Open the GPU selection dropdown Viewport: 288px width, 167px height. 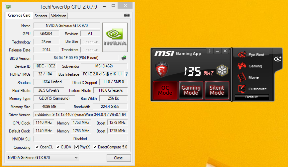43,158
